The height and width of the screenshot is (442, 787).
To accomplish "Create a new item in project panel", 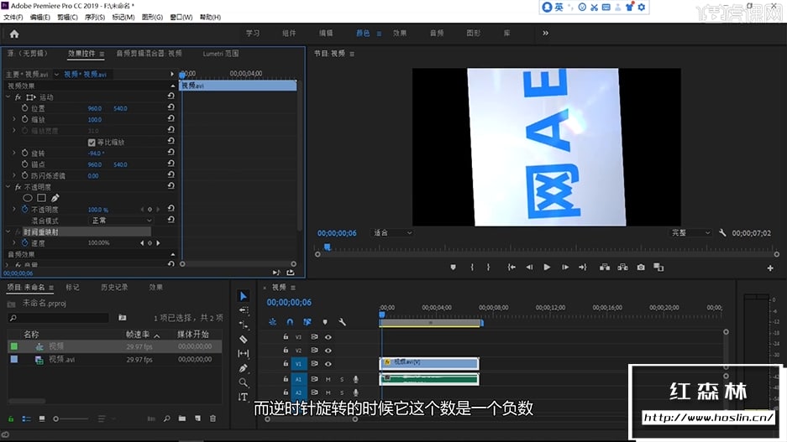I will point(197,418).
